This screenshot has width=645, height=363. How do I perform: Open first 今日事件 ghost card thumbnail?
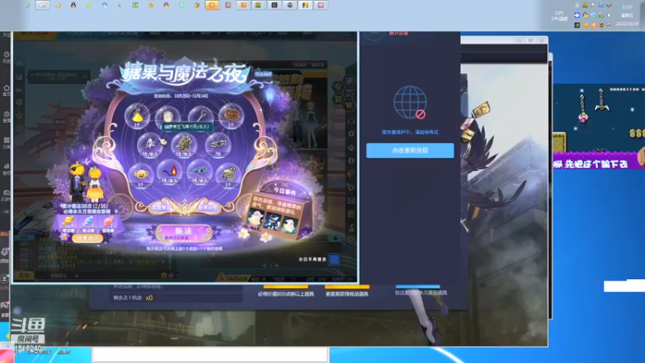(256, 218)
